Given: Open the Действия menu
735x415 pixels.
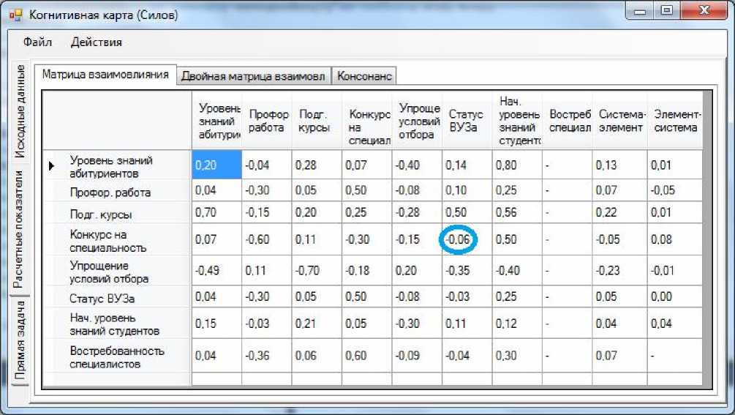Looking at the screenshot, I should (96, 42).
